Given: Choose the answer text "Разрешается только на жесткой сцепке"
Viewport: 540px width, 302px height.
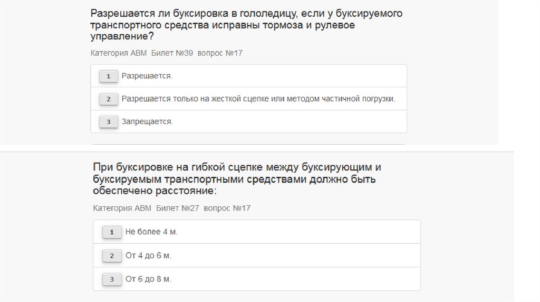Looking at the screenshot, I should pos(258,99).
